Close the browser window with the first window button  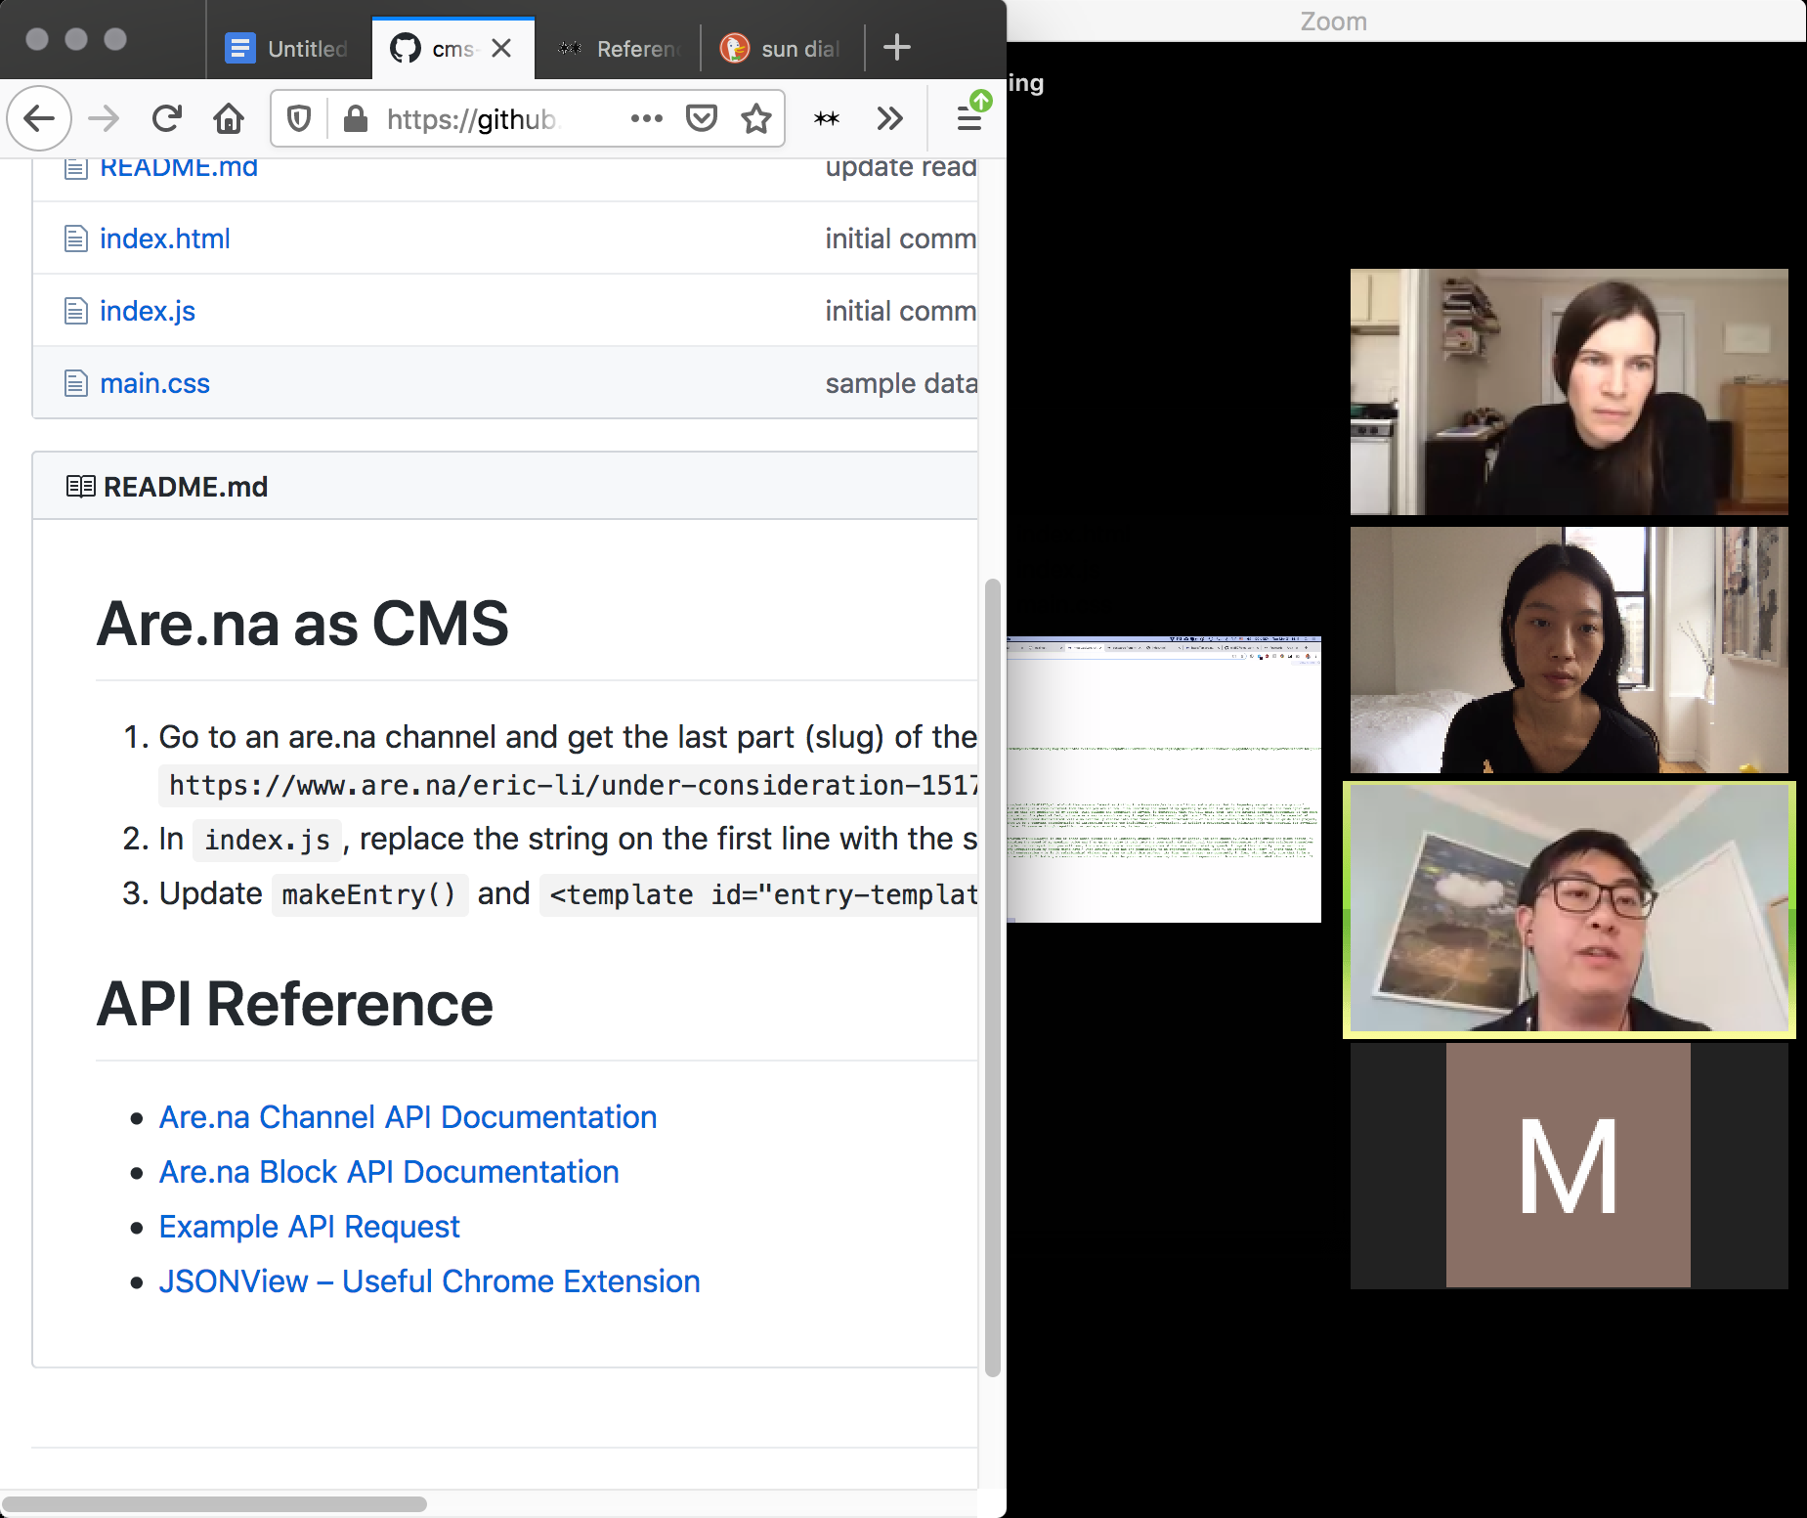tap(37, 39)
